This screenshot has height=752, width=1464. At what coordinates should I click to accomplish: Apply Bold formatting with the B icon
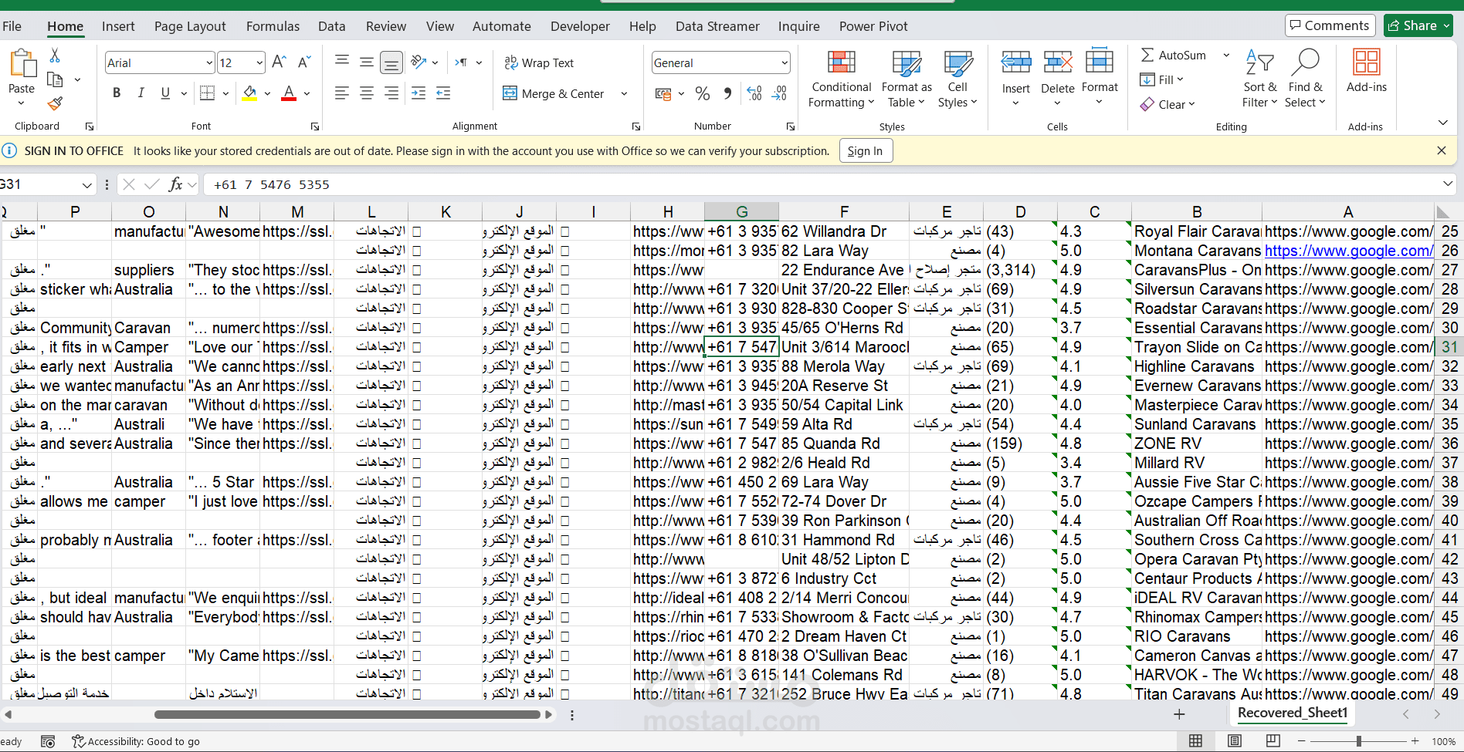[117, 93]
